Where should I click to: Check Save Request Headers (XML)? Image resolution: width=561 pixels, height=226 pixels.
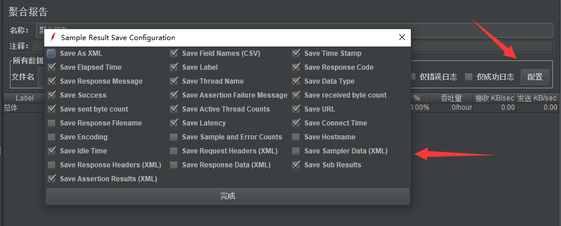174,151
